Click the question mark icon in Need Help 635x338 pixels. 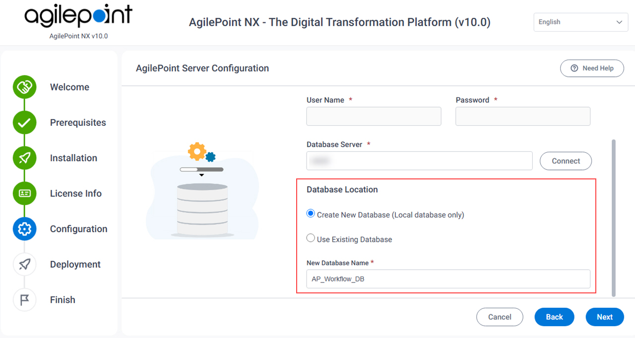coord(574,68)
